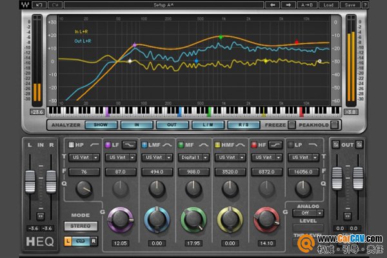Click the undo arrow in top toolbar
This screenshot has width=387, height=258.
(x=39, y=5)
